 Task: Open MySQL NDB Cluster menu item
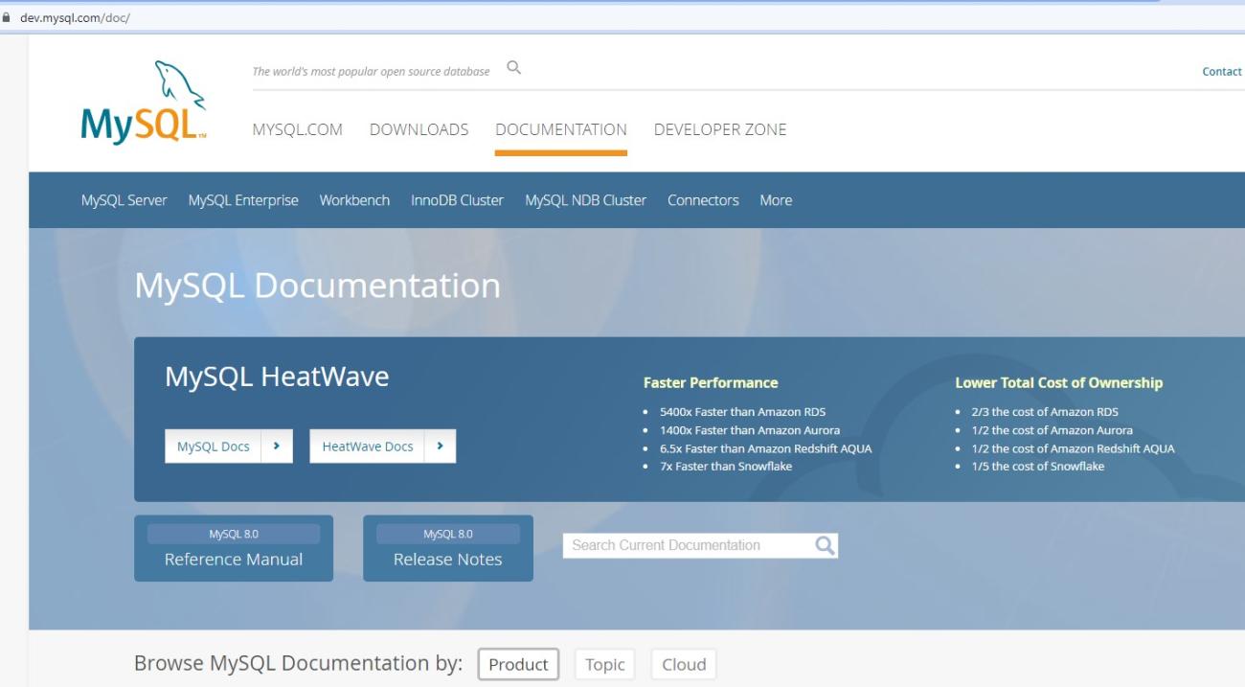585,200
